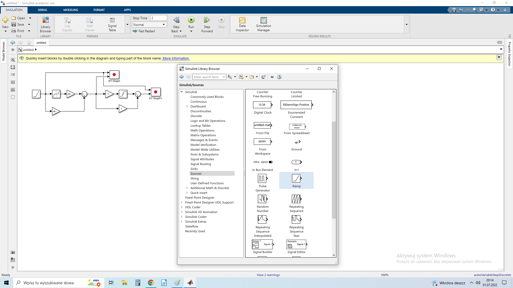Image resolution: width=513 pixels, height=288 pixels.
Task: Open the simulation mode Normal dropdown
Action: click(x=149, y=25)
